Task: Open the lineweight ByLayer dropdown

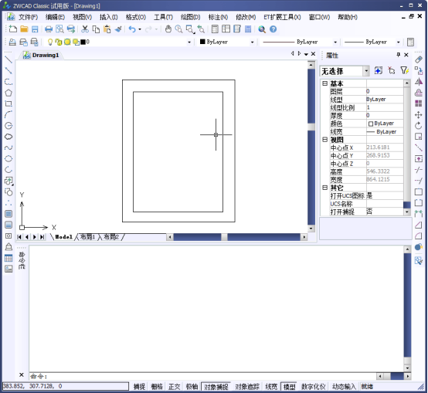Action: tap(398, 42)
